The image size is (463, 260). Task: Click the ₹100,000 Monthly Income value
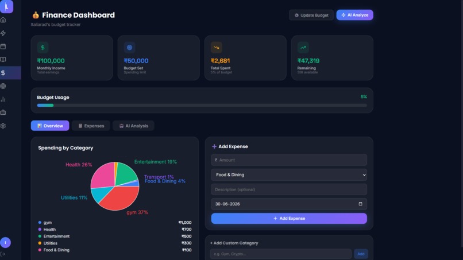[x=51, y=61]
